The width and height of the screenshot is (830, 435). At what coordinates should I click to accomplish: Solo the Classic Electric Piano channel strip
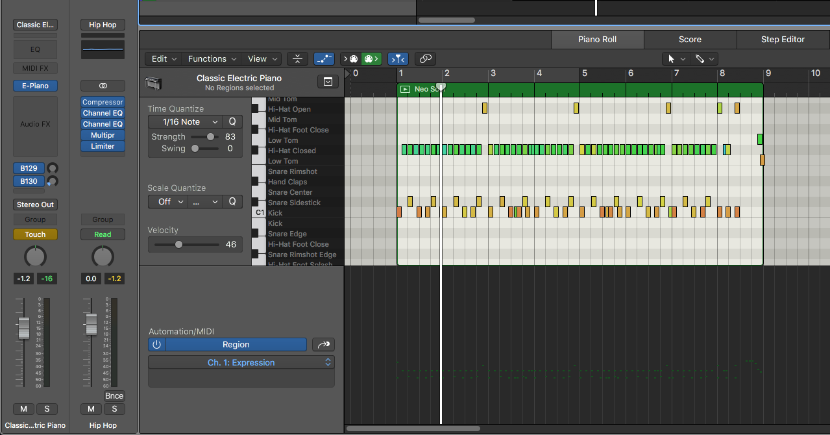point(47,408)
